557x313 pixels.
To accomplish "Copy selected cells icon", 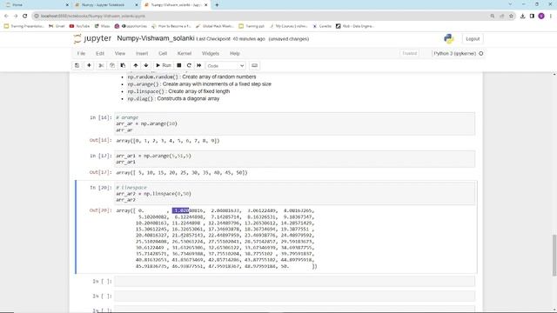I will point(112,66).
